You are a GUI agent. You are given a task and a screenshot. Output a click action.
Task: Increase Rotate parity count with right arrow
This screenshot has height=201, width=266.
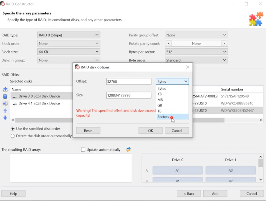(224, 43)
